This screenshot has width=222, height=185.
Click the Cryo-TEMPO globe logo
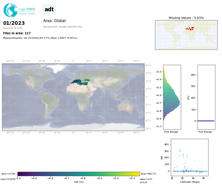click(x=10, y=10)
